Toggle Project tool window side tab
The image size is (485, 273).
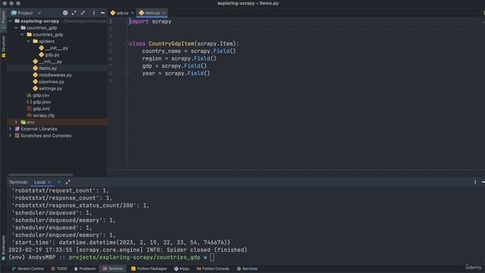[3, 20]
